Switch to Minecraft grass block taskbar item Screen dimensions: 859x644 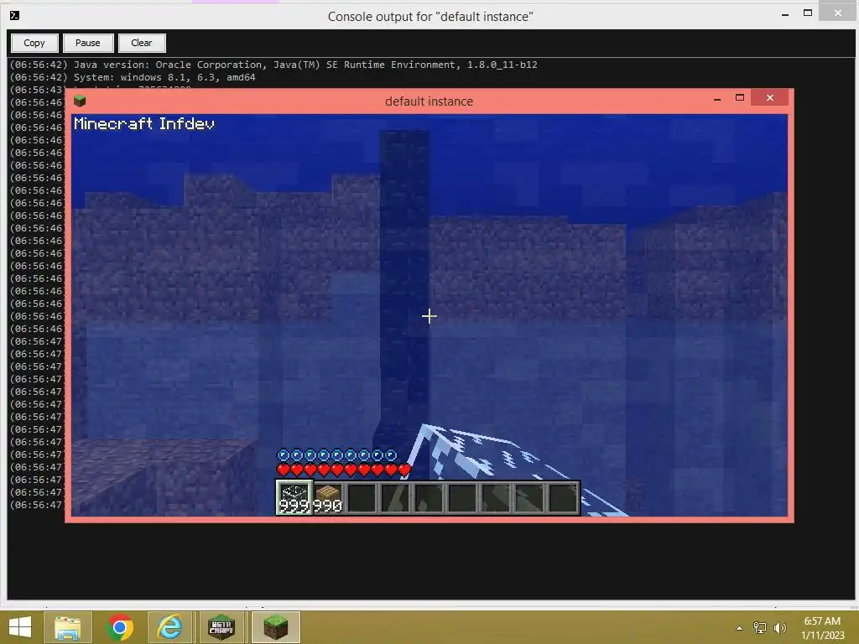tap(275, 627)
